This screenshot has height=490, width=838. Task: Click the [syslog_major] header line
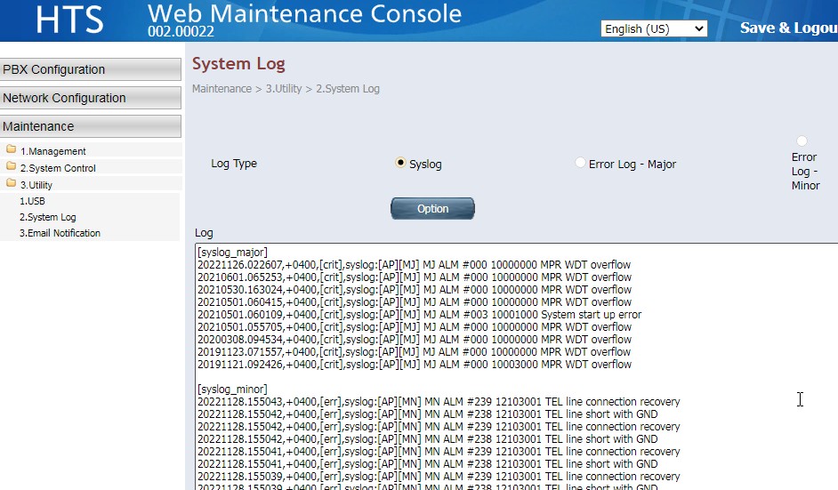pos(232,253)
